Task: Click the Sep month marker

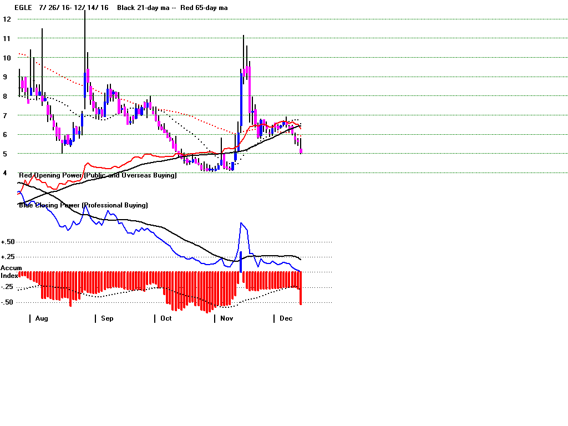Action: coord(107,318)
